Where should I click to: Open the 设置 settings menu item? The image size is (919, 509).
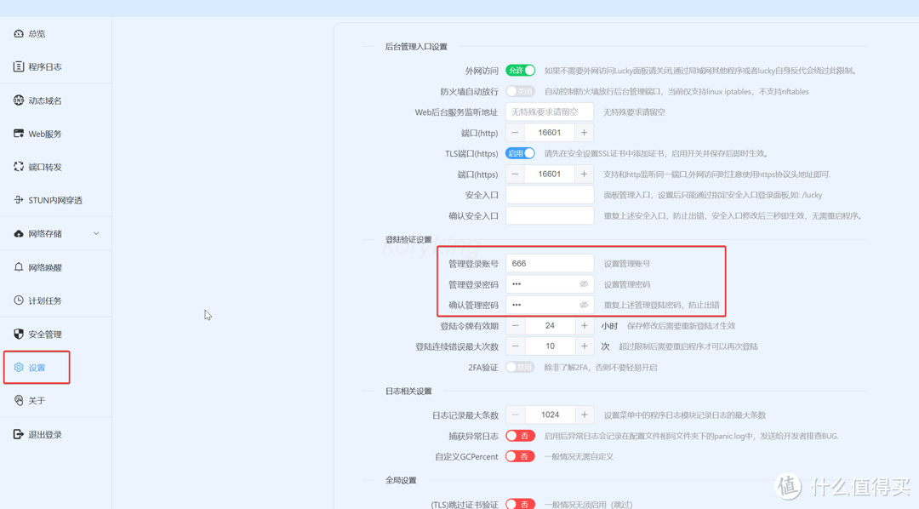[37, 367]
